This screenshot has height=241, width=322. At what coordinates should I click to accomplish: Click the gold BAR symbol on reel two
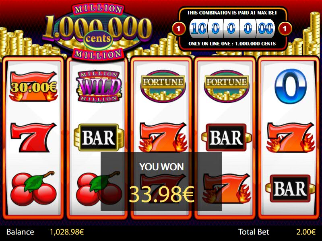[99, 137]
